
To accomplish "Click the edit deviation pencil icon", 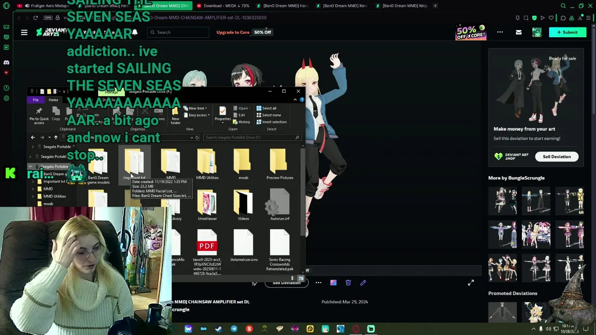I will 363,282.
